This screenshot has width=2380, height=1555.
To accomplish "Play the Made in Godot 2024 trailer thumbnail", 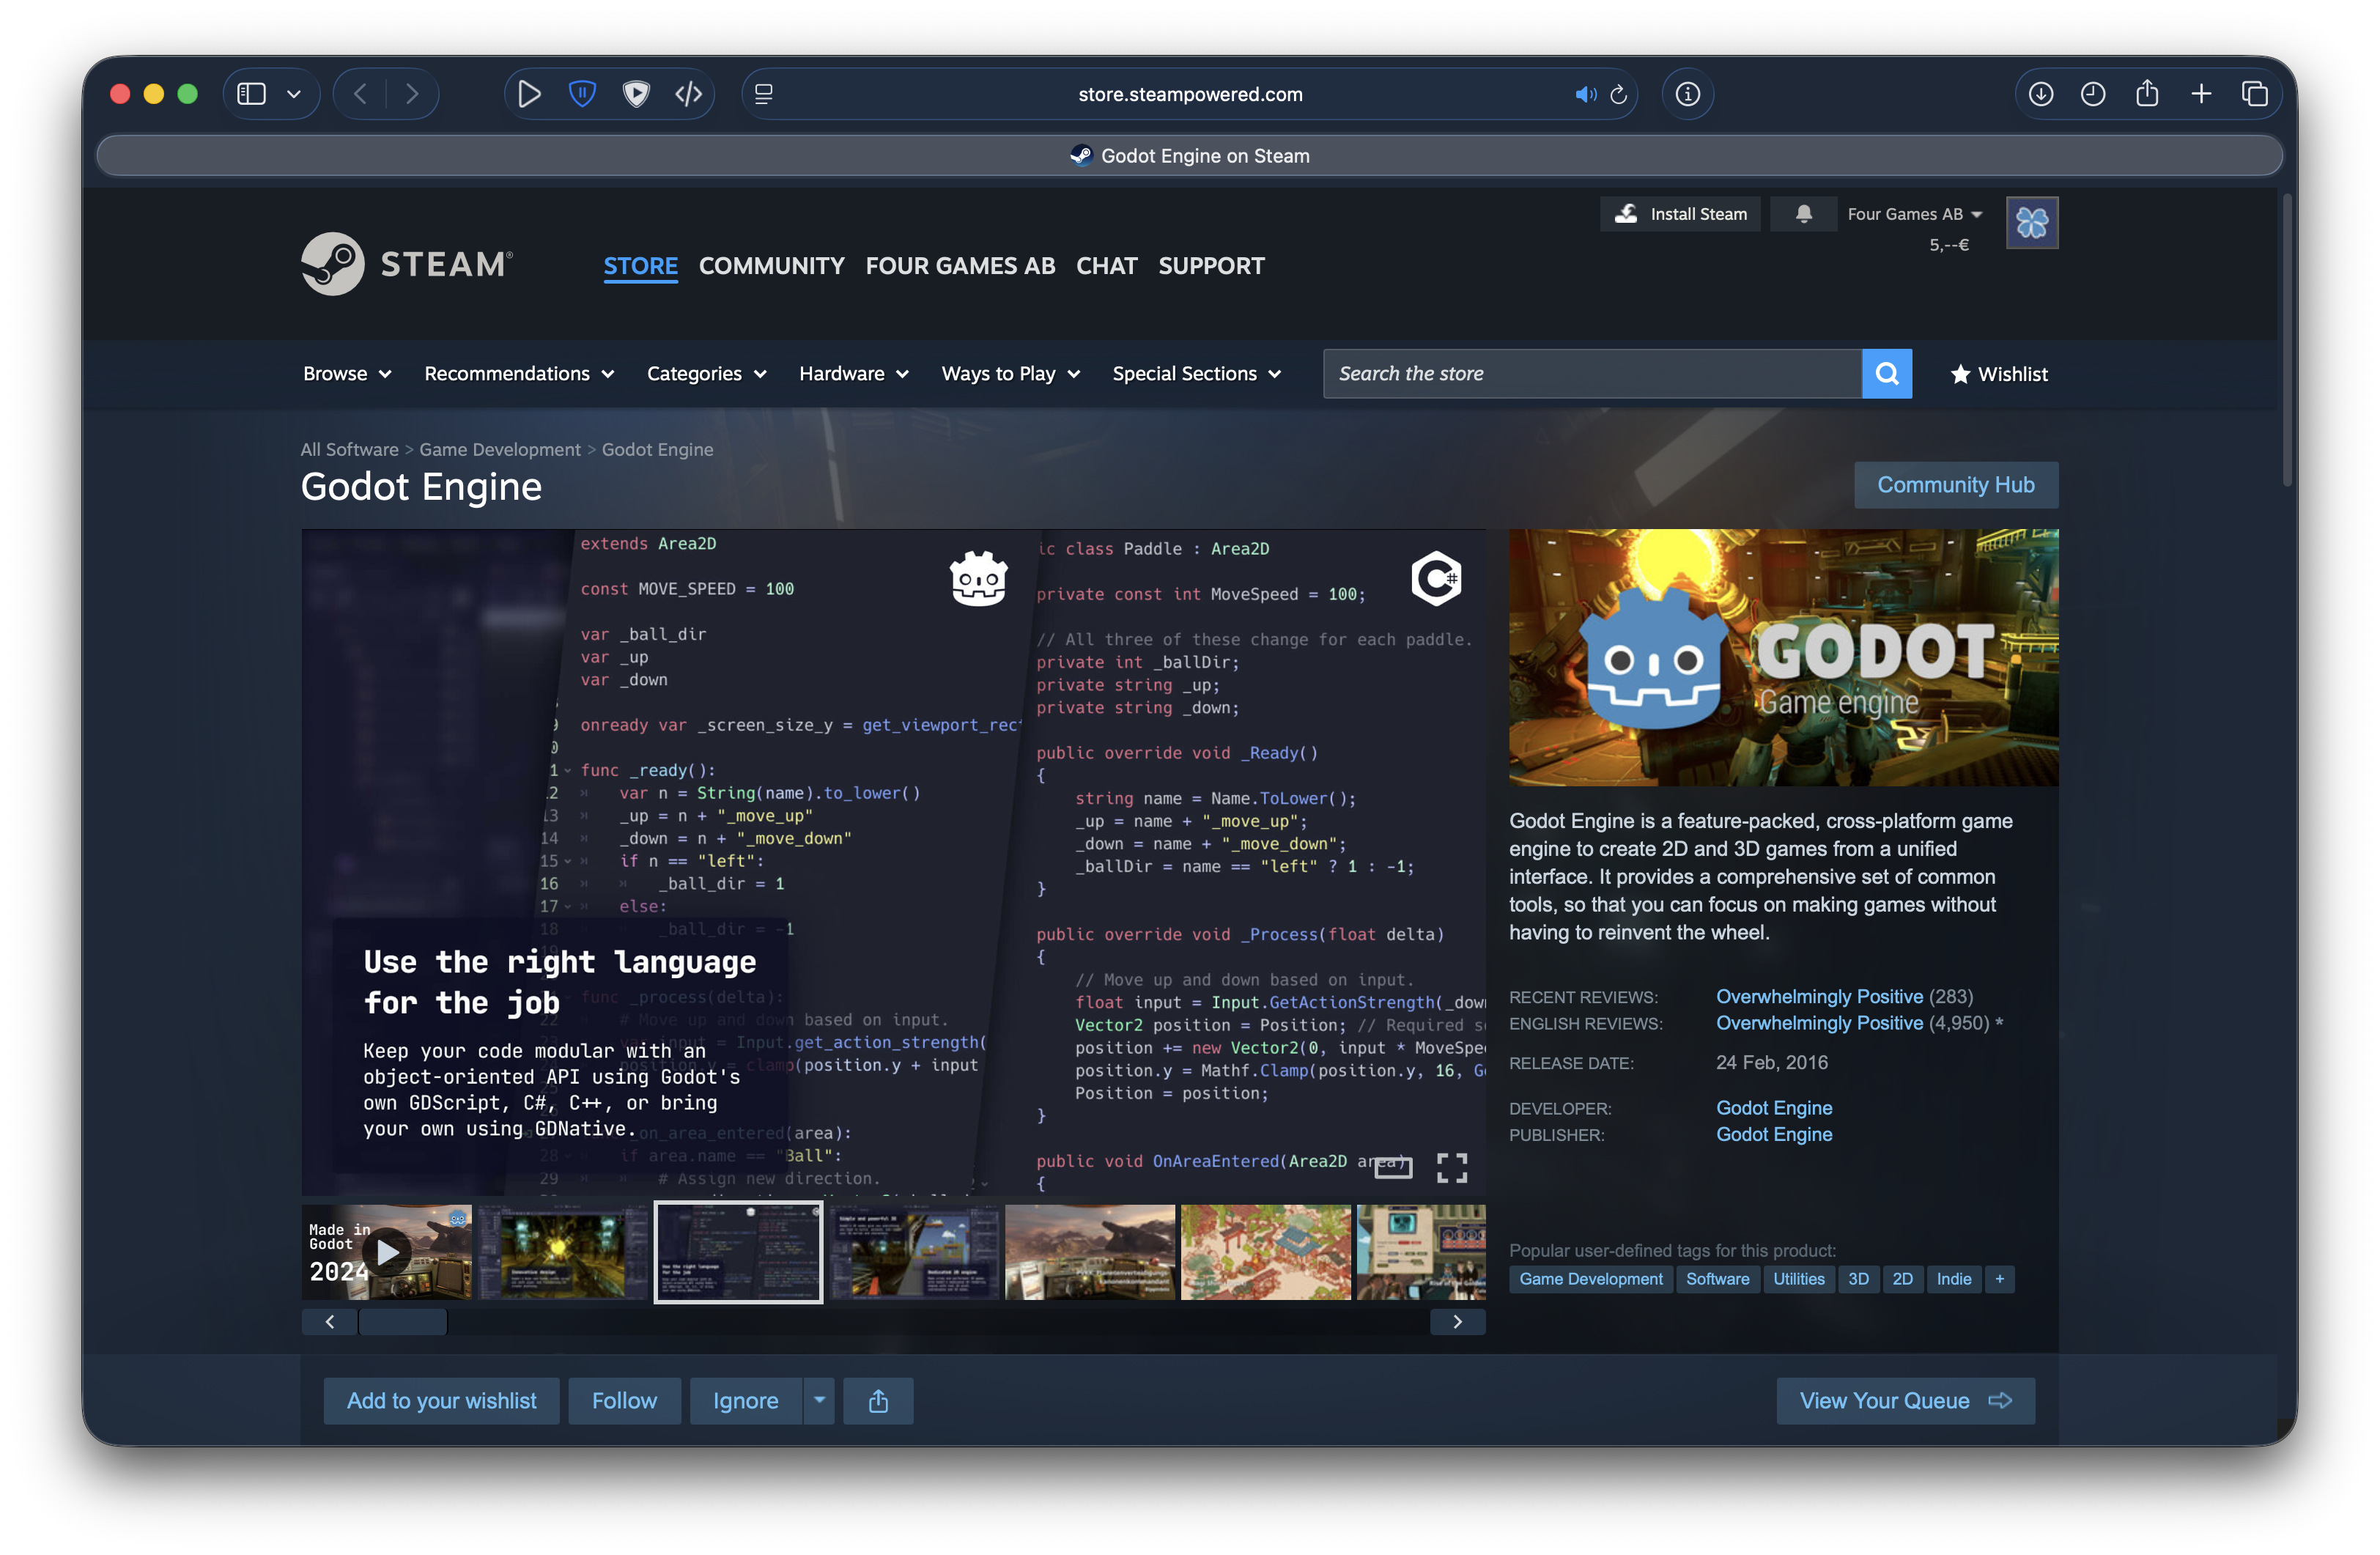I will pos(387,1252).
